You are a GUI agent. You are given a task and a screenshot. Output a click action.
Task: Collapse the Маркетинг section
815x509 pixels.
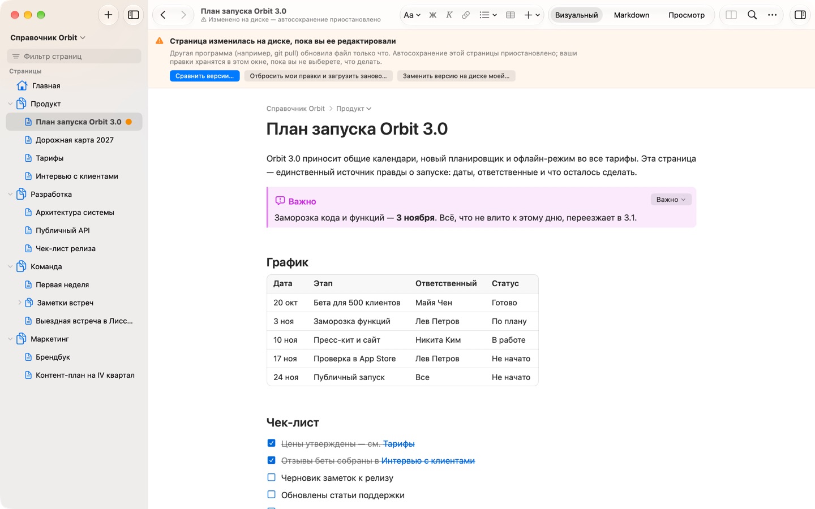click(x=10, y=339)
